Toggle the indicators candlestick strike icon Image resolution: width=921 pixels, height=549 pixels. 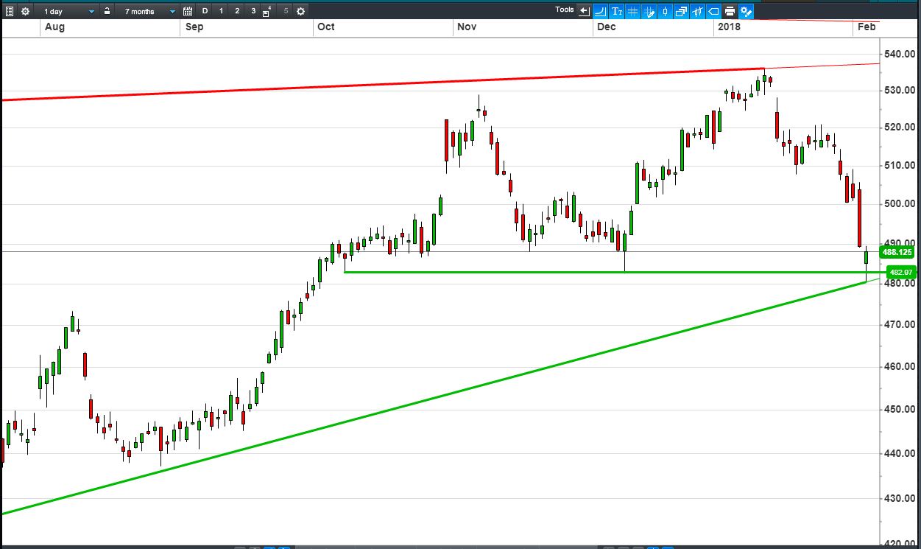(x=697, y=11)
